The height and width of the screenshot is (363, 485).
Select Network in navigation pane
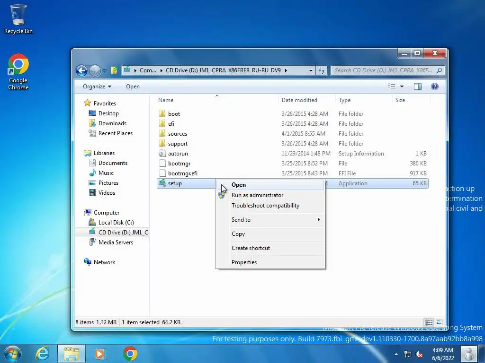104,262
